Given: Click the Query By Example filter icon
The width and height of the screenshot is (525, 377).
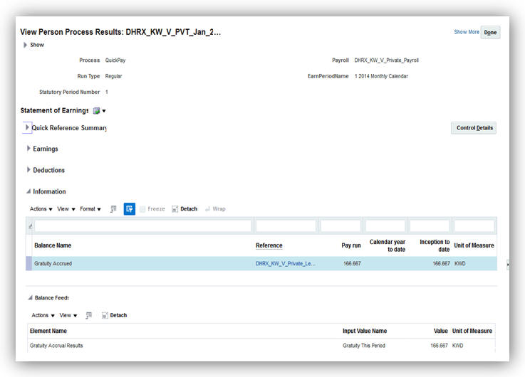Looking at the screenshot, I should (x=130, y=209).
